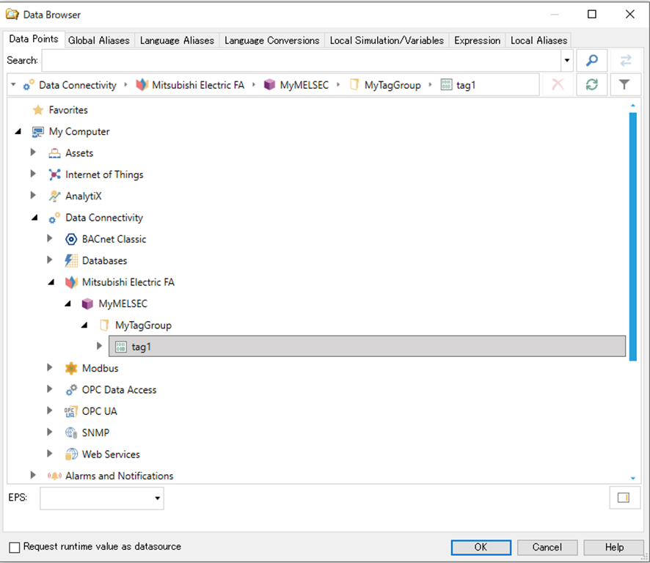650x563 pixels.
Task: Open the Search history dropdown arrow
Action: coord(567,61)
